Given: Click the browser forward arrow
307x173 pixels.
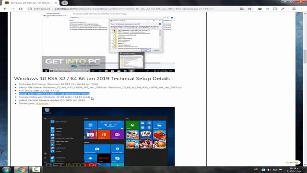Looking at the screenshot, I should 13,9.
